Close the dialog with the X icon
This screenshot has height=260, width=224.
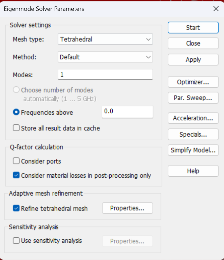216,8
